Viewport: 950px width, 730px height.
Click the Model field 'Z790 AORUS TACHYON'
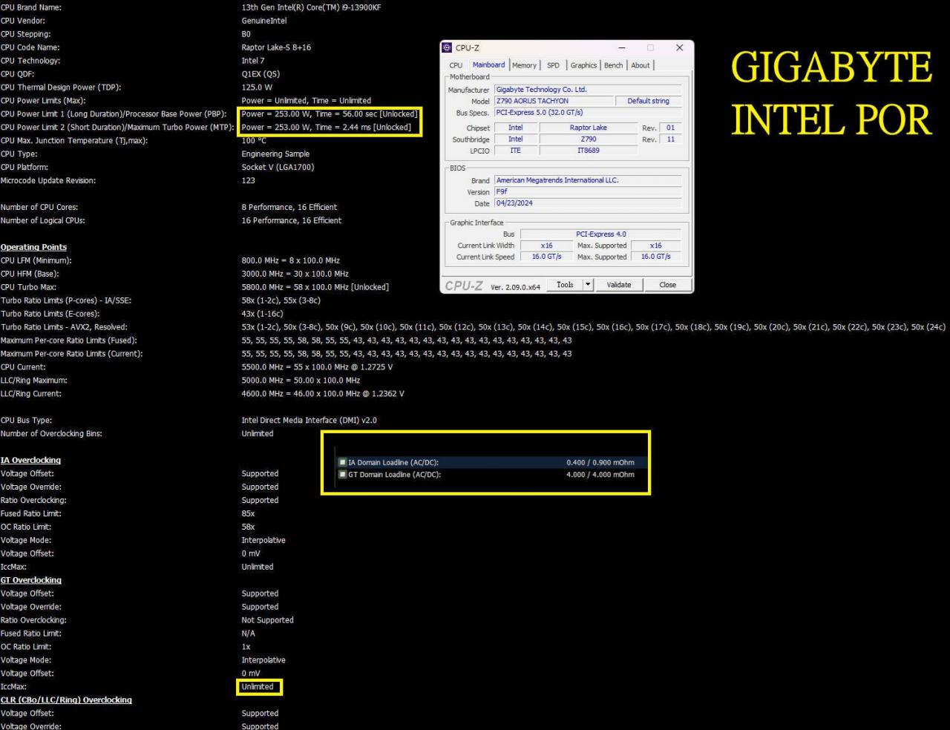click(555, 101)
